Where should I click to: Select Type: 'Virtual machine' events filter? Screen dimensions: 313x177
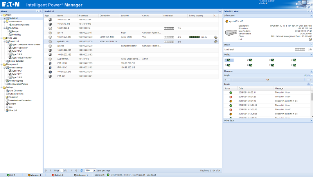[x=22, y=58]
